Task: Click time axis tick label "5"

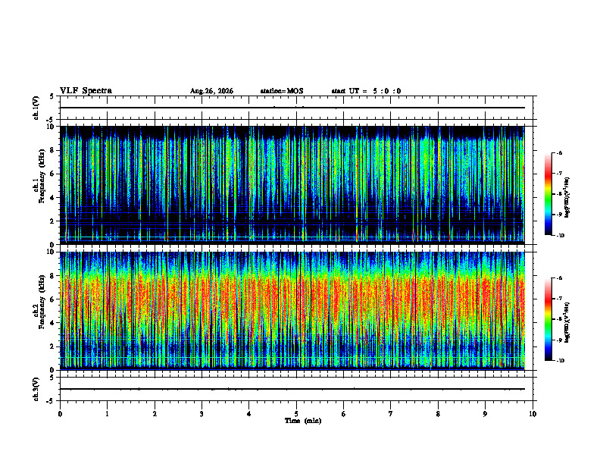Action: [x=296, y=414]
